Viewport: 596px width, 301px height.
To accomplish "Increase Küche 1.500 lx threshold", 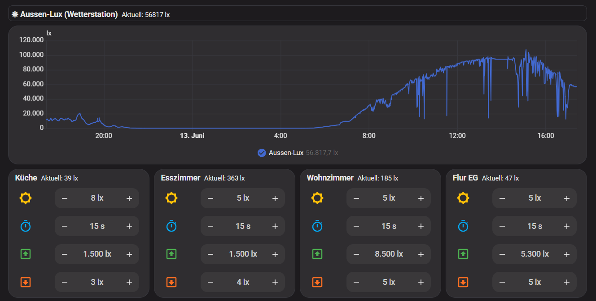I will point(129,254).
